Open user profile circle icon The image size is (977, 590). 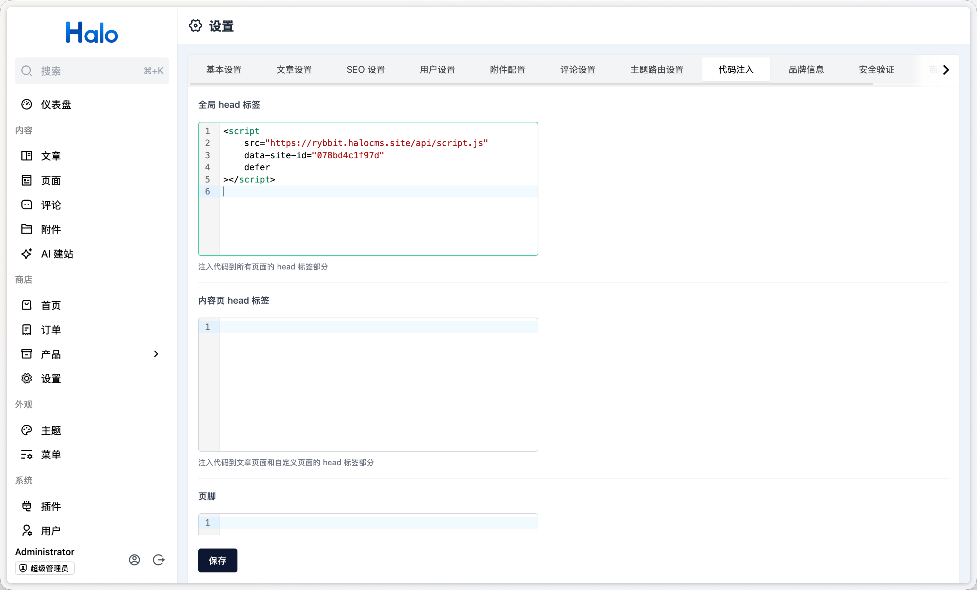(x=134, y=559)
